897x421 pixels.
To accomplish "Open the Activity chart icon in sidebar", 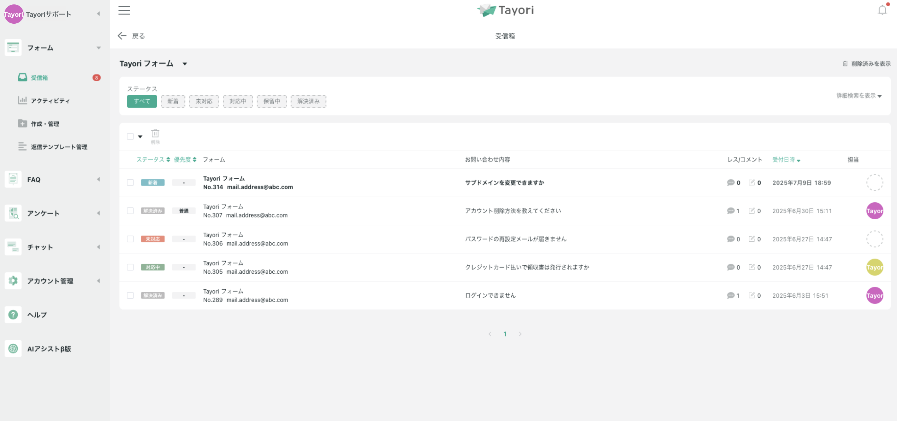I will click(x=22, y=100).
